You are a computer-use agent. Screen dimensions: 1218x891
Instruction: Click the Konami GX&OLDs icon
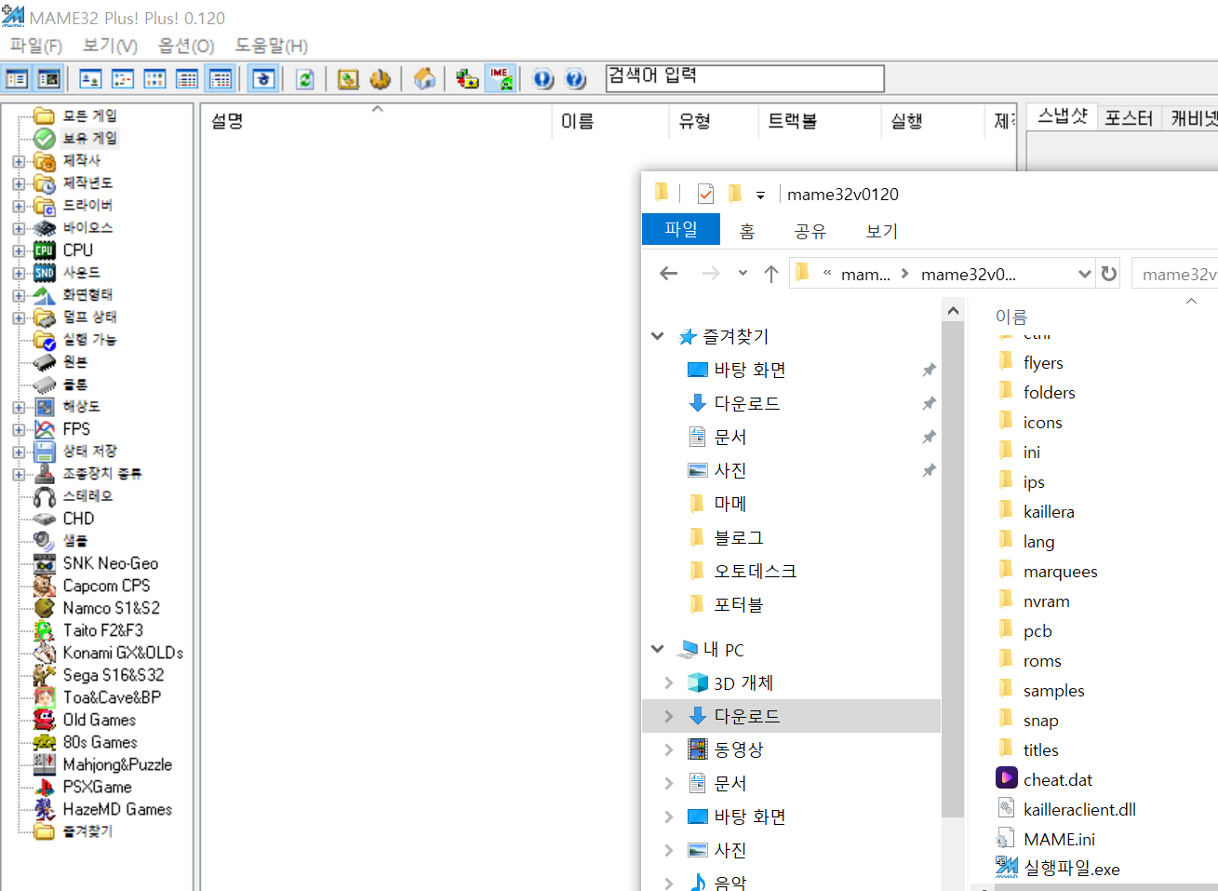pos(45,653)
